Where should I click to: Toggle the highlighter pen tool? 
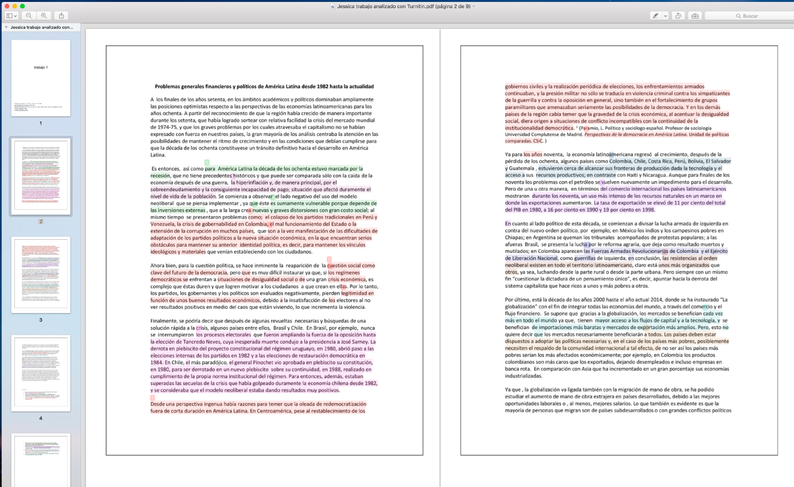point(655,16)
